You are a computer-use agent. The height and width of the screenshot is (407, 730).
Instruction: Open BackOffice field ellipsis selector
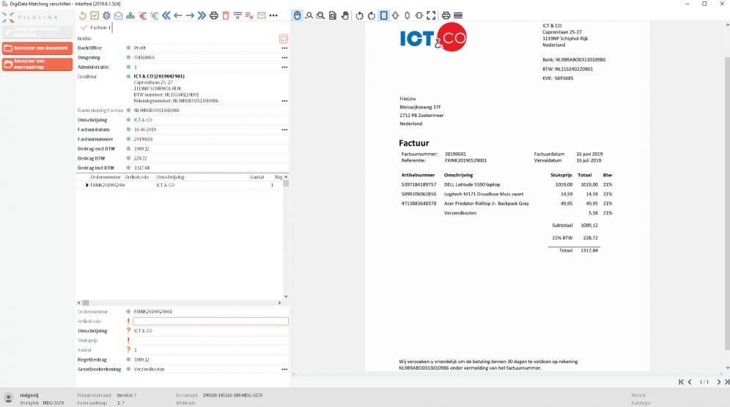tap(284, 48)
